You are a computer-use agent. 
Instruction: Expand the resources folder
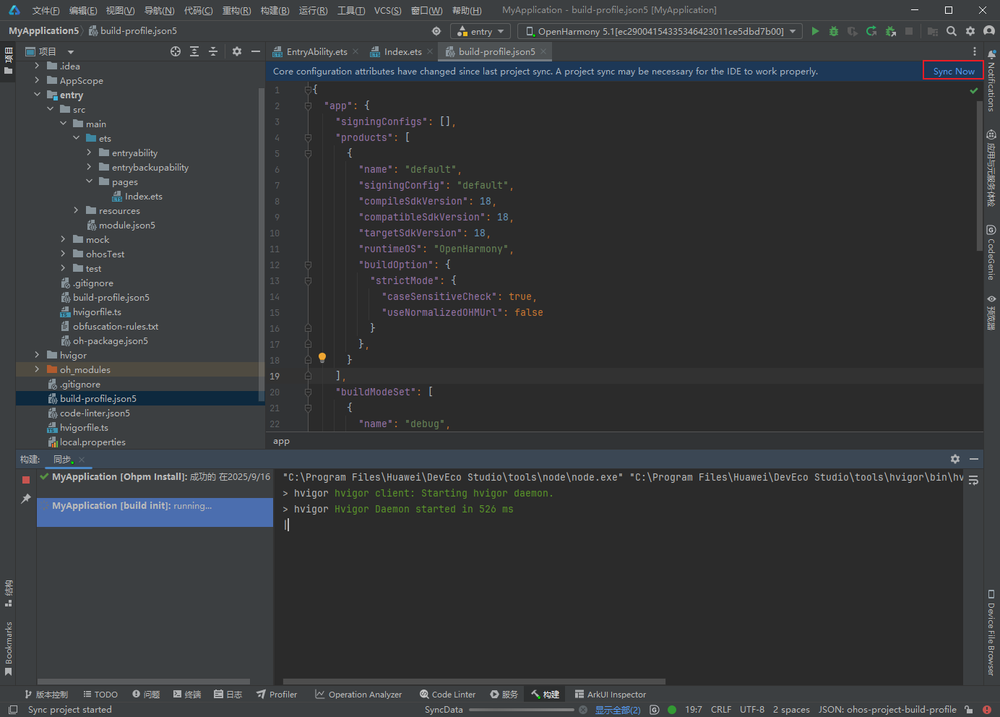pos(76,210)
